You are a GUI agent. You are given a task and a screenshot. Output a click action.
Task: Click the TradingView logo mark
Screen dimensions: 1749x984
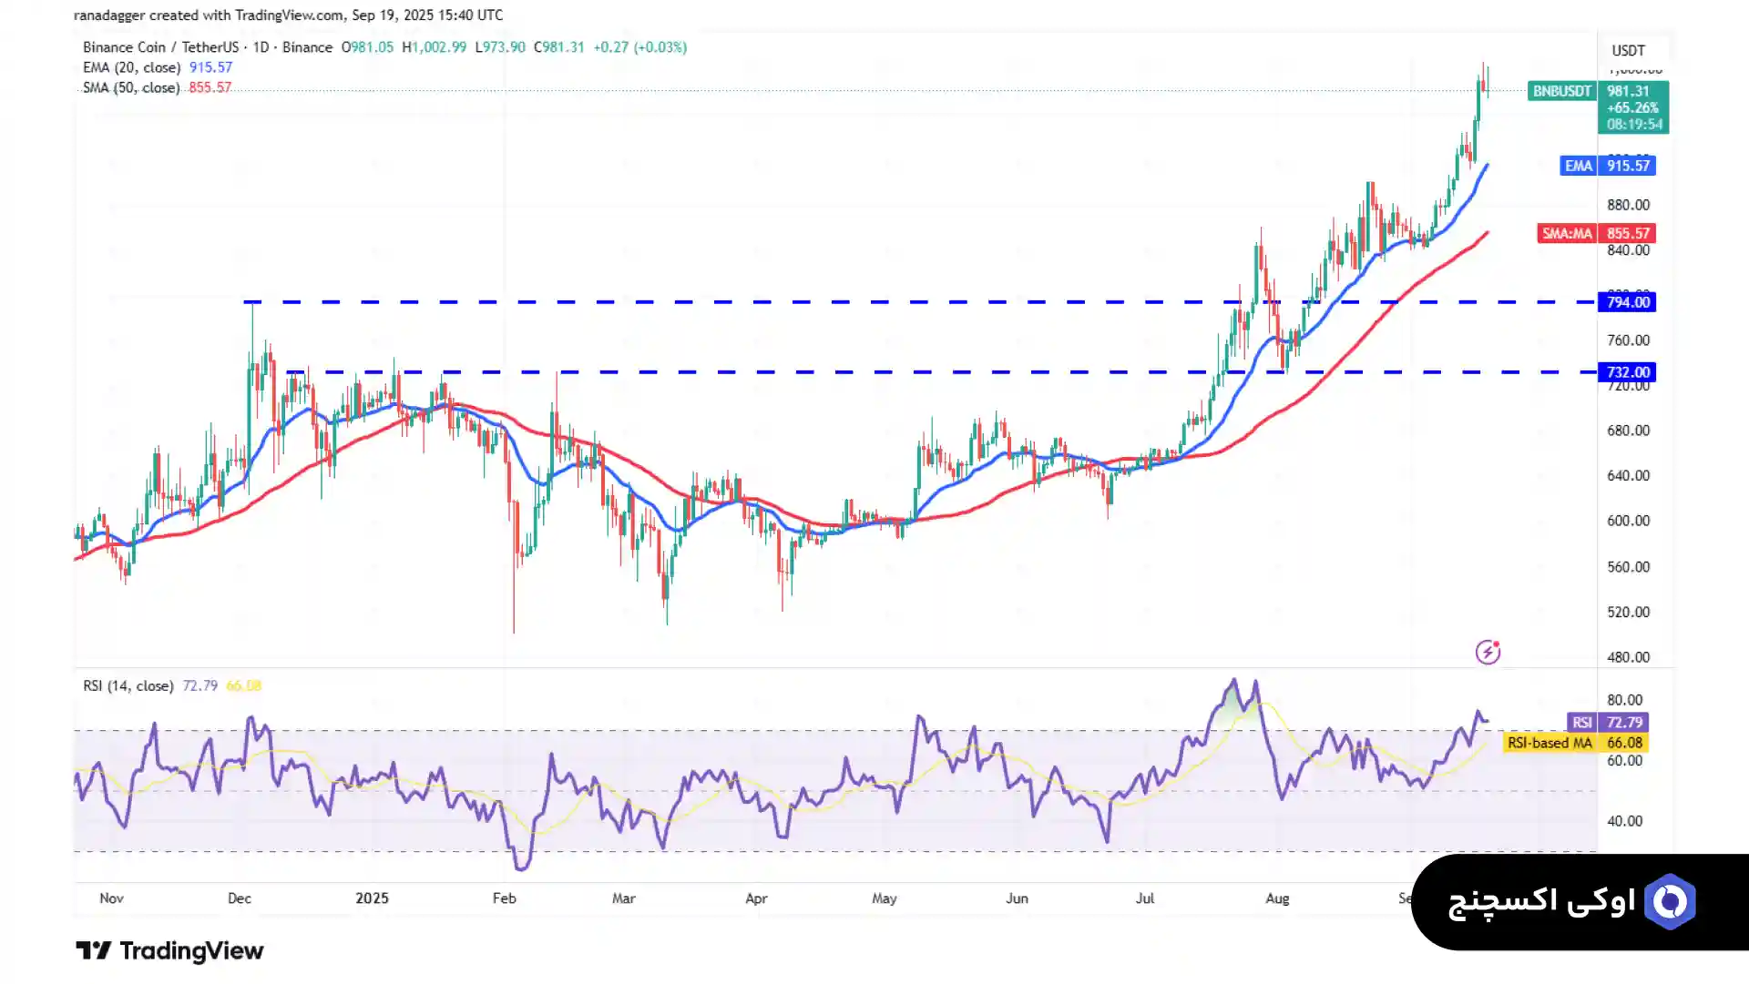pyautogui.click(x=93, y=951)
